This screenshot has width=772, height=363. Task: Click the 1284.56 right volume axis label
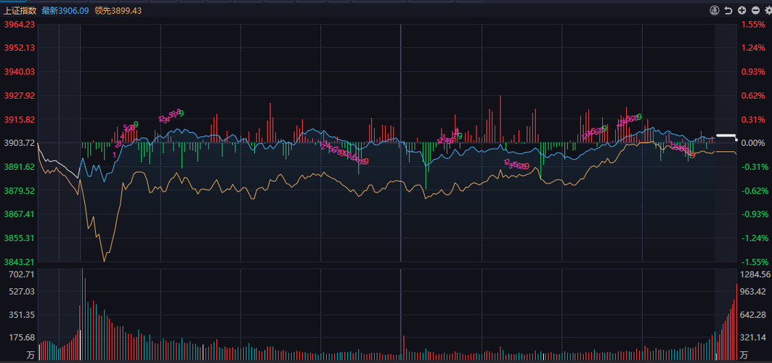click(x=756, y=274)
